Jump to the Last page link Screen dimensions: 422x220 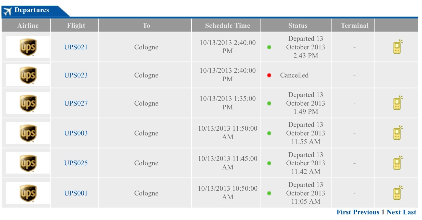[x=409, y=212]
